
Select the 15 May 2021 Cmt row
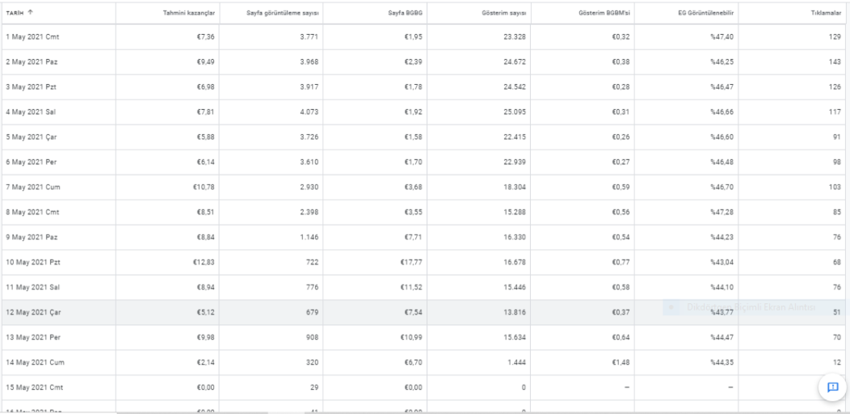(425, 387)
